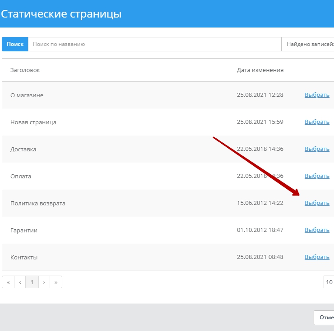Screen dimensions: 334x331
Task: Click Выбрать link for О магазине
Action: 317,95
